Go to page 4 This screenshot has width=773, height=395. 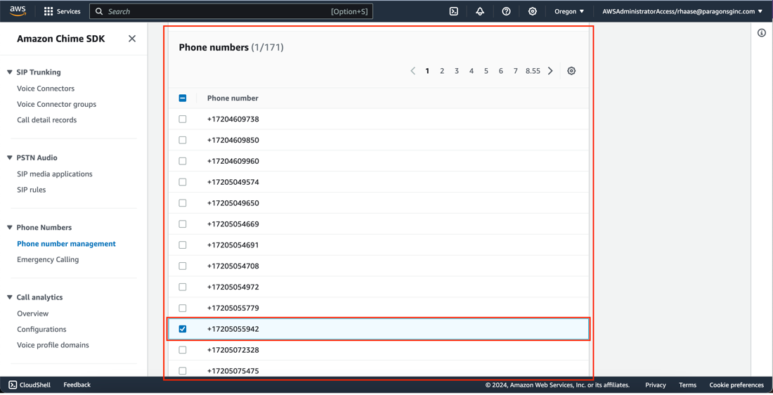click(x=472, y=71)
